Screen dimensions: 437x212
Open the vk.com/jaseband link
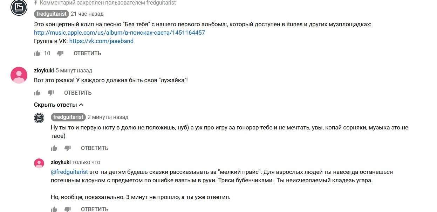(101, 41)
